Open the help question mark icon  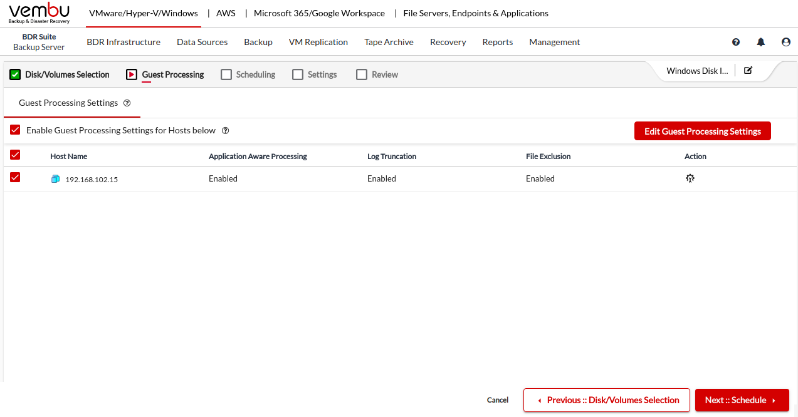[x=736, y=42]
